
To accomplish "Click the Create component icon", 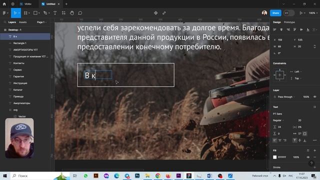I will coord(155,13).
